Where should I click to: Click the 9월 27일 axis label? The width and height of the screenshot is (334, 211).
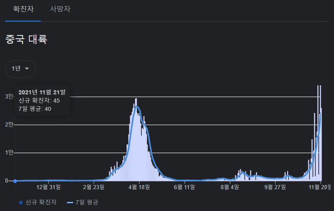click(275, 187)
